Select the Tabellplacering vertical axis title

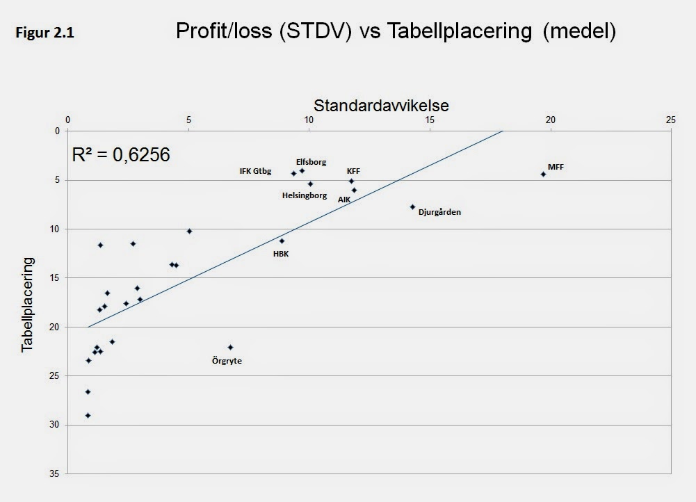pos(28,304)
